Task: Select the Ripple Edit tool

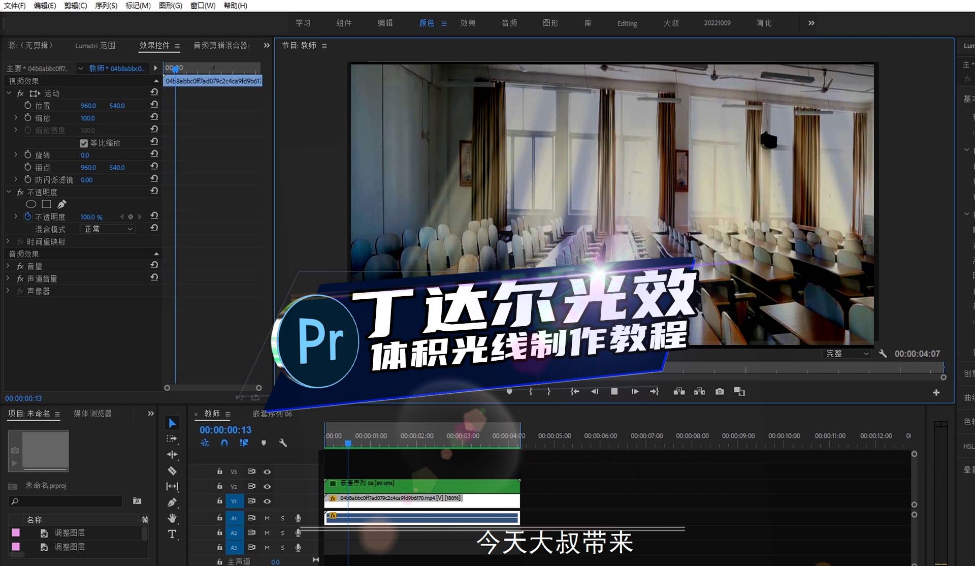Action: click(x=172, y=455)
